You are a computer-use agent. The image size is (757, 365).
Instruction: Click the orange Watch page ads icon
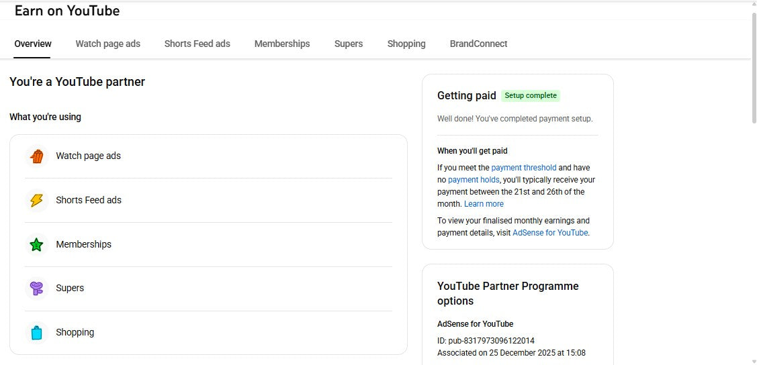click(x=37, y=156)
